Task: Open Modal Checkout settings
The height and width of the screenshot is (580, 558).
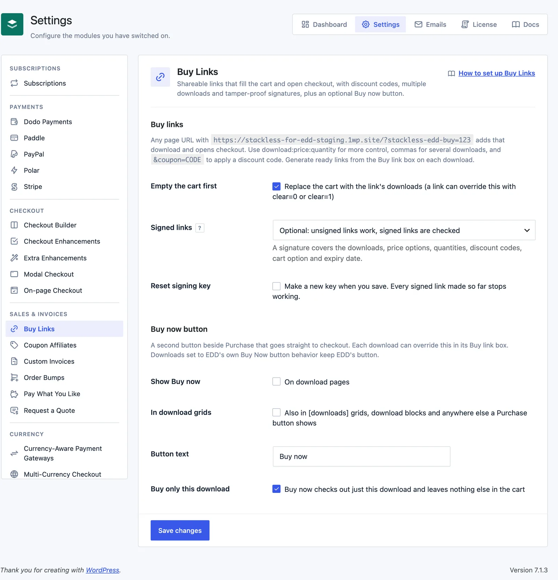Action: [65, 274]
